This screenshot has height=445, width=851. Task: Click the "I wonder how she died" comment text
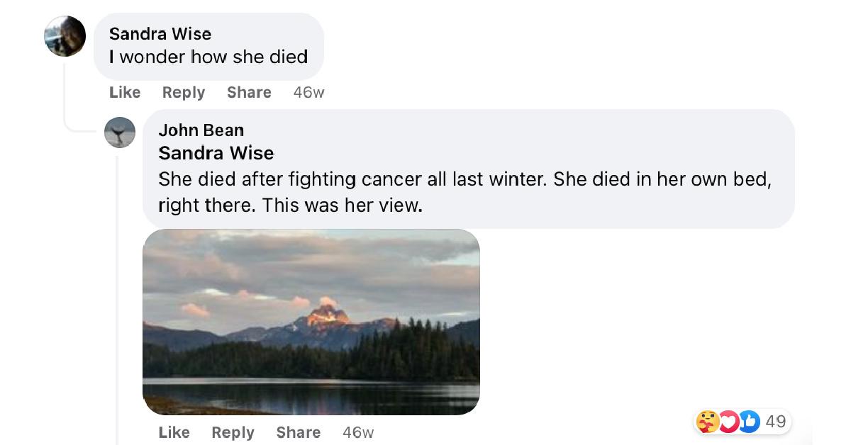(x=208, y=57)
